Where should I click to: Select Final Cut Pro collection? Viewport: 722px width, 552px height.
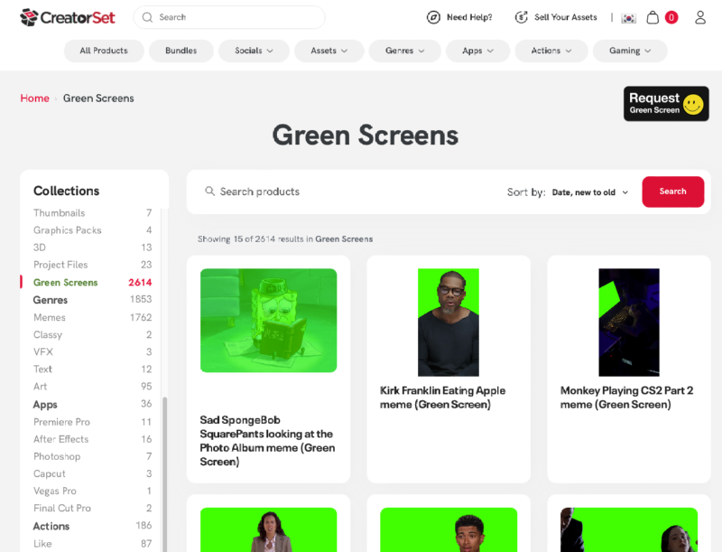(92, 509)
